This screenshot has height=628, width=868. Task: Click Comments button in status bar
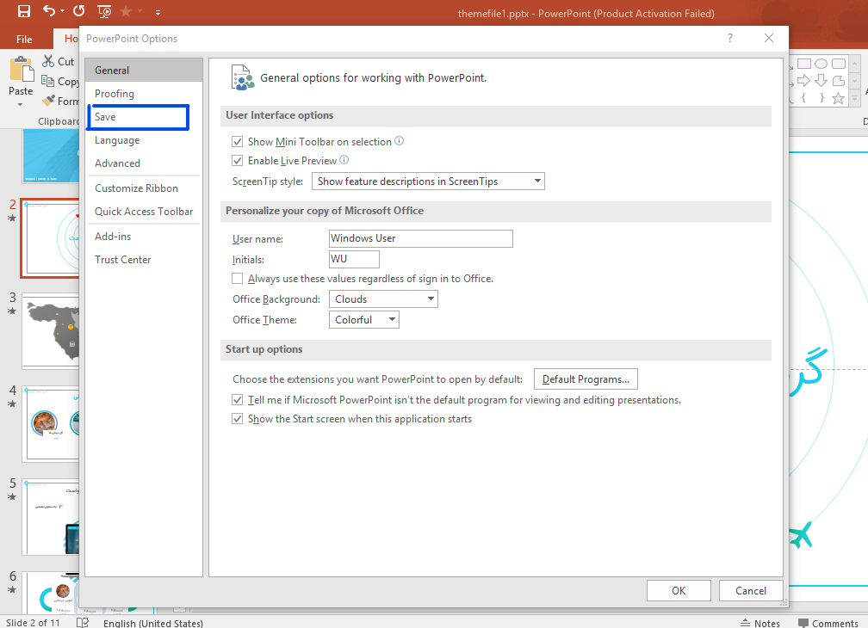828,623
